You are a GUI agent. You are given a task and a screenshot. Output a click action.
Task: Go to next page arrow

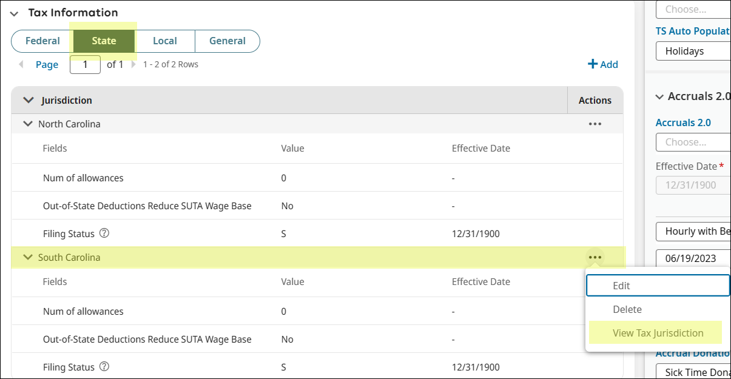tap(133, 64)
